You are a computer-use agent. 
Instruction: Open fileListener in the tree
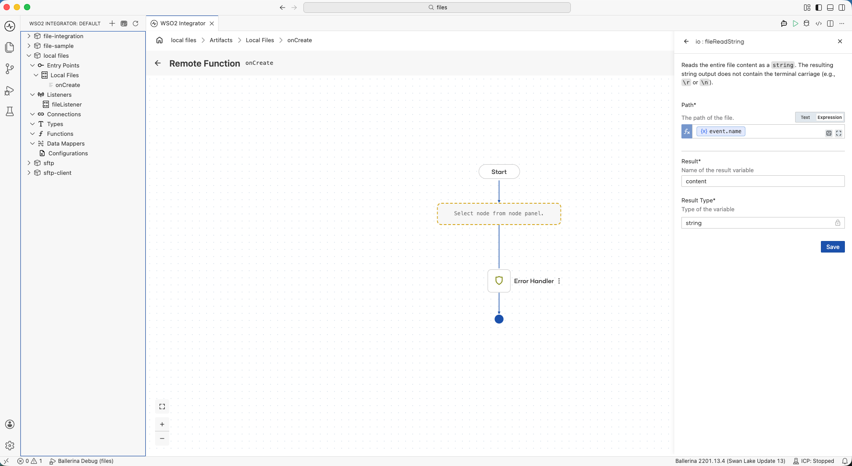[67, 104]
